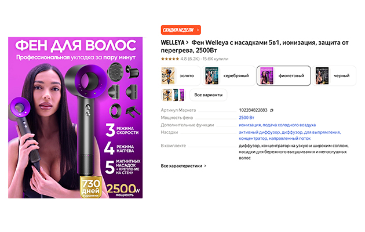Copy the Маркет article number icon

click(271, 110)
